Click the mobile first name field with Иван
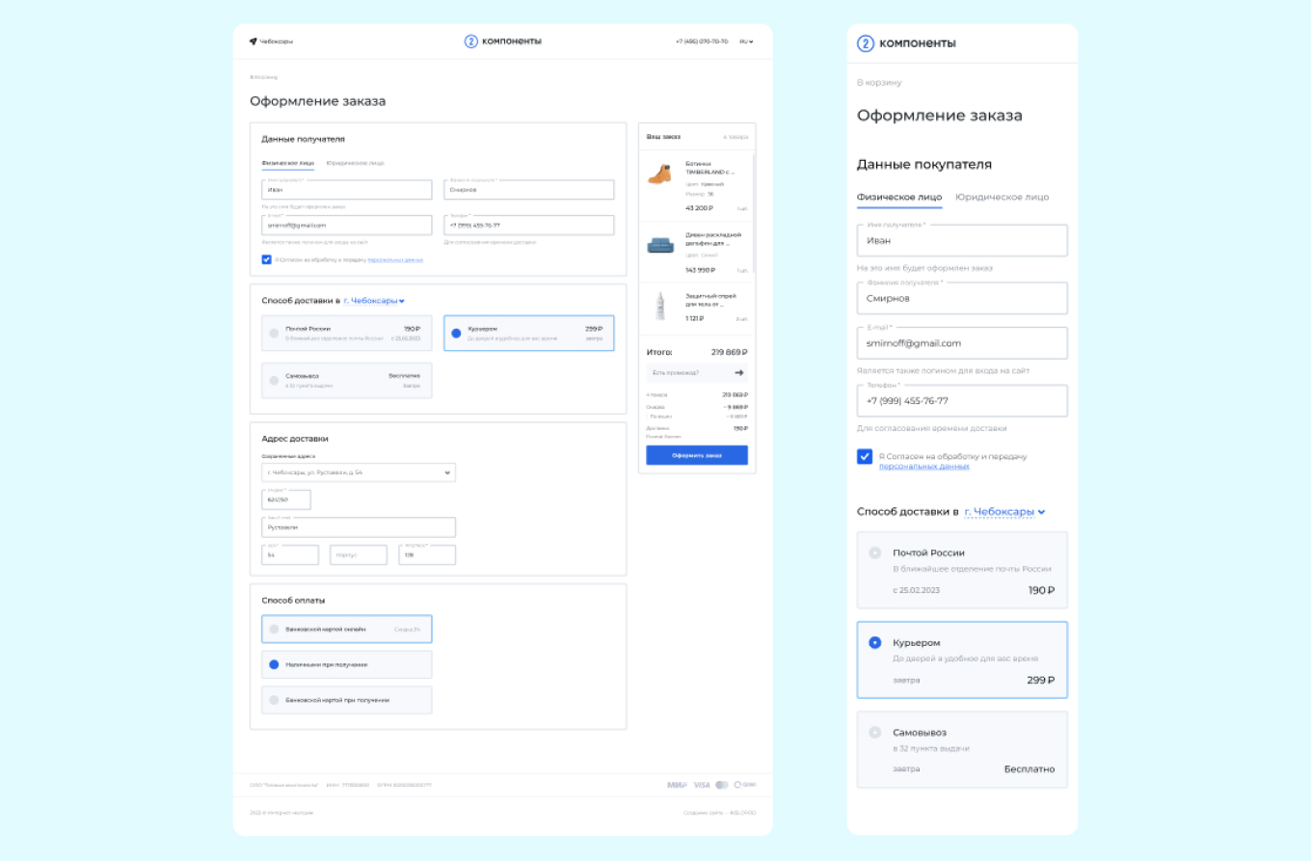This screenshot has height=861, width=1311. [962, 240]
